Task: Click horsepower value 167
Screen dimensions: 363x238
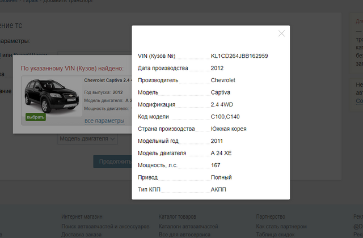Action: [x=216, y=165]
